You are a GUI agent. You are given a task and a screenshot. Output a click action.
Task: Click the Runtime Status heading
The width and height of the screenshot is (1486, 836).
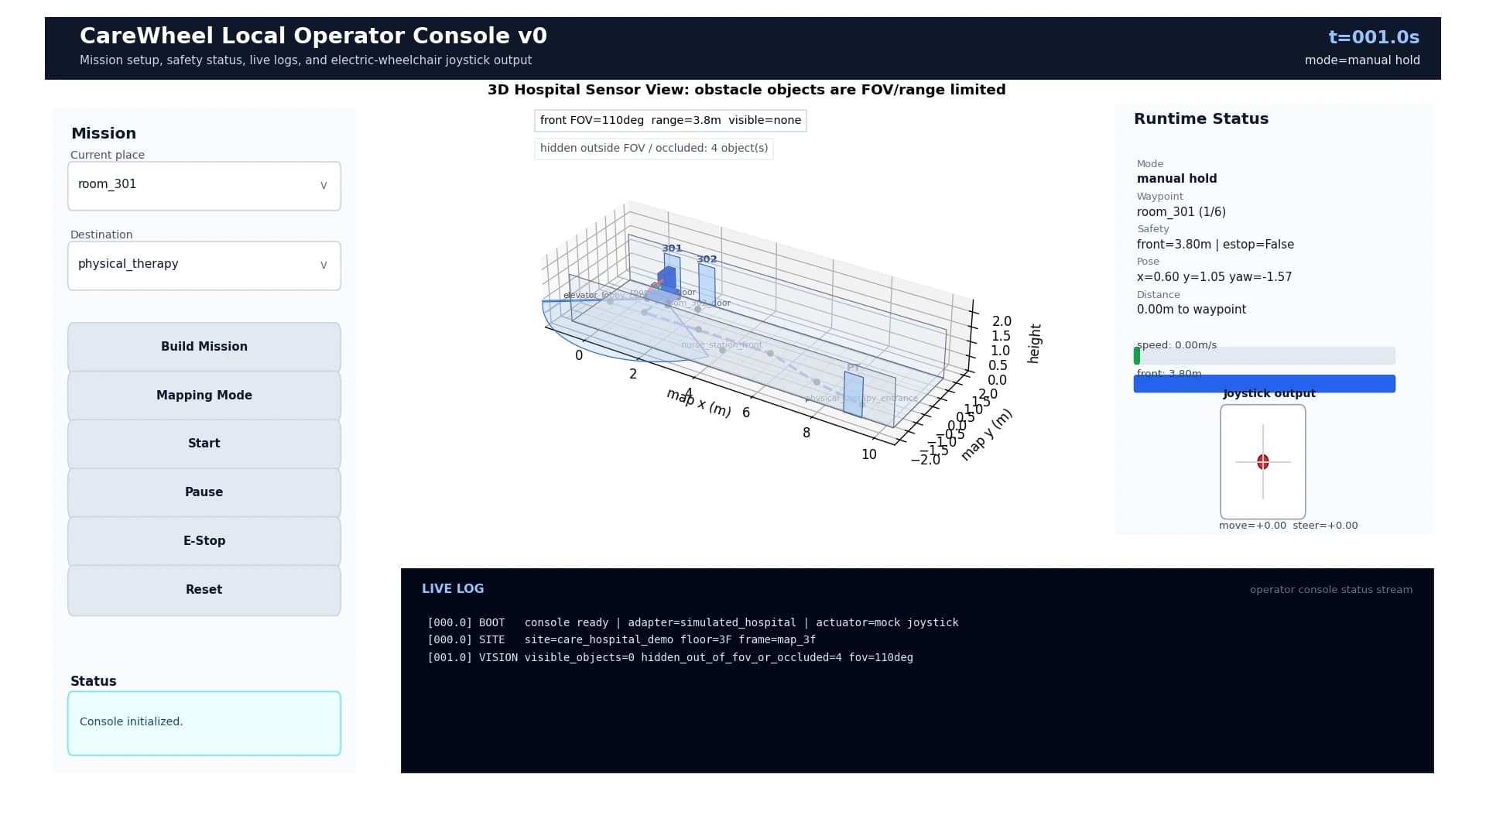click(x=1201, y=119)
